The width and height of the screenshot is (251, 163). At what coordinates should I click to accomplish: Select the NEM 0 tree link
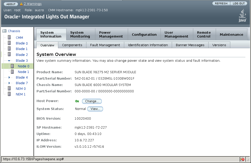click(21, 89)
